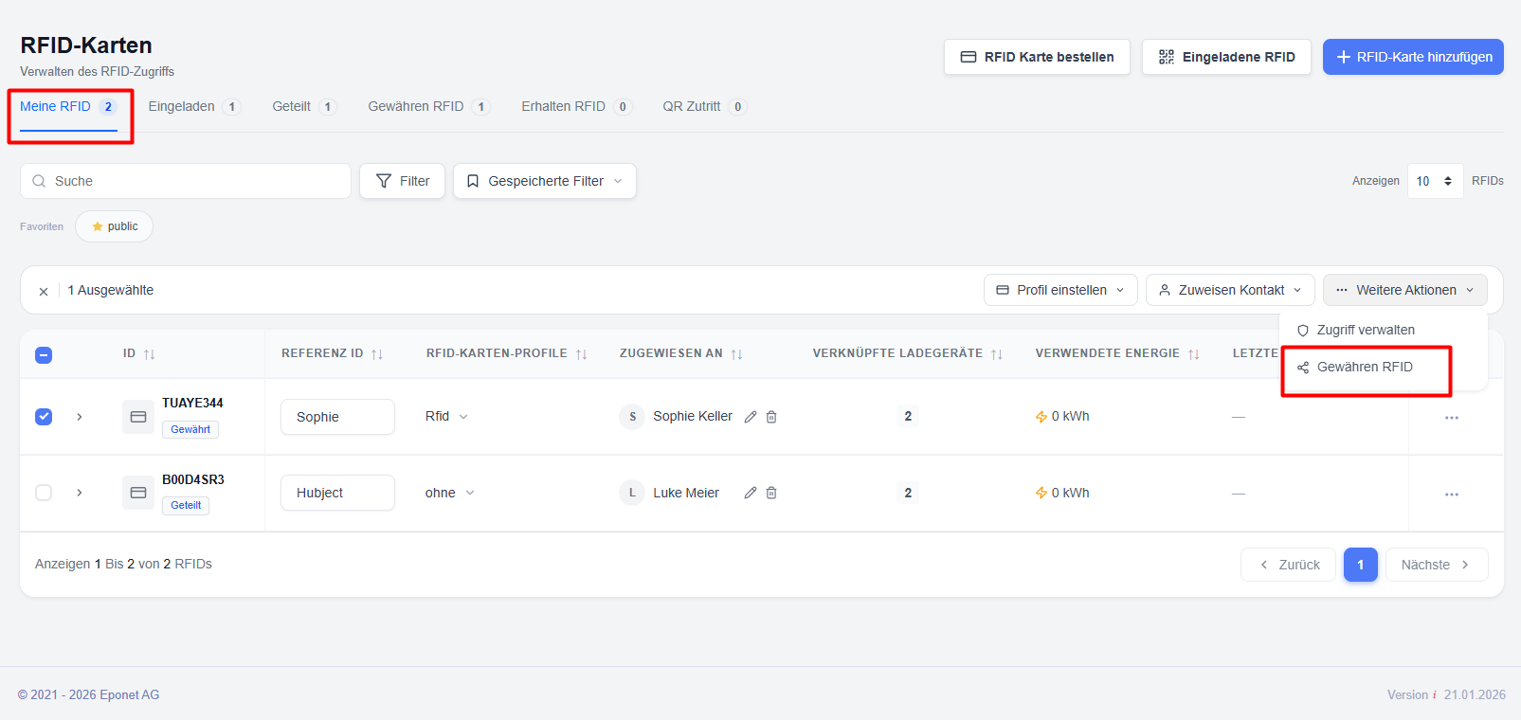This screenshot has width=1521, height=720.
Task: Select page 1 in pagination
Action: tap(1361, 565)
